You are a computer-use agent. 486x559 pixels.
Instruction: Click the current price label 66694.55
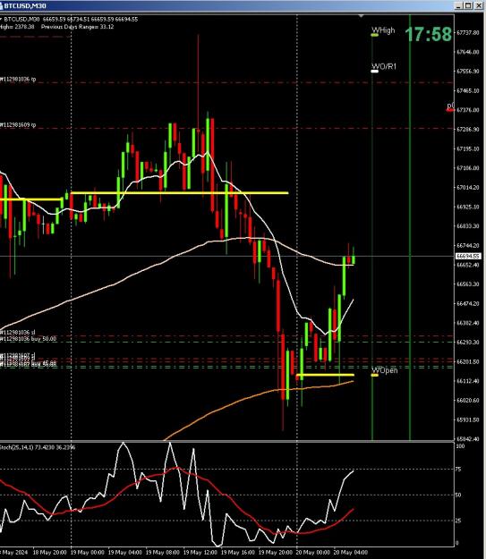pyautogui.click(x=468, y=256)
